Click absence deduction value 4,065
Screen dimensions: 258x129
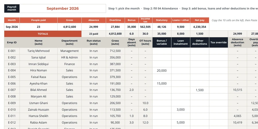click(237, 116)
